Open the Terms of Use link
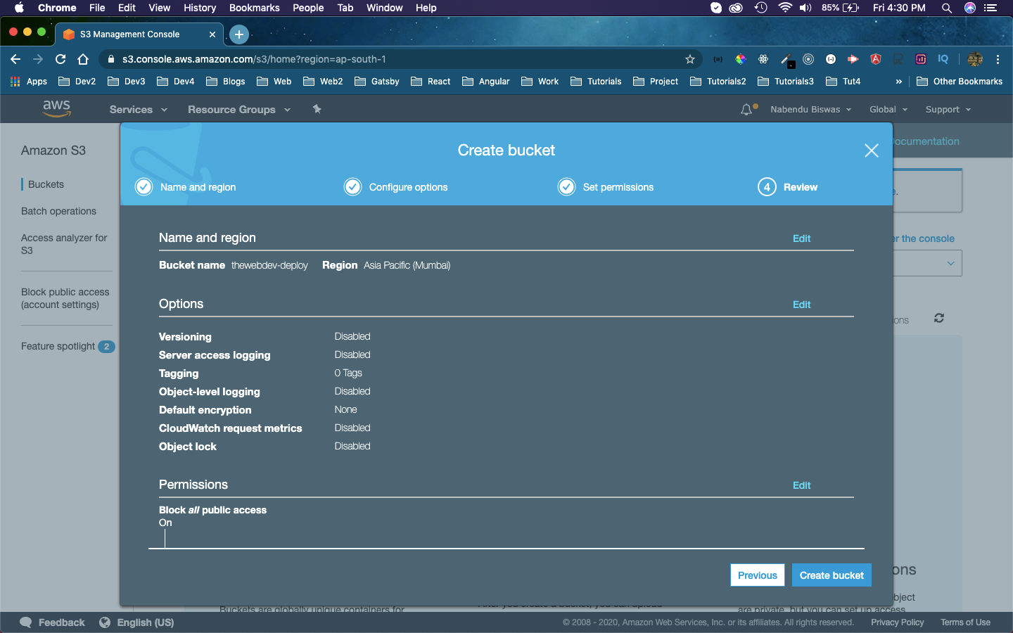The width and height of the screenshot is (1013, 633). tap(965, 622)
